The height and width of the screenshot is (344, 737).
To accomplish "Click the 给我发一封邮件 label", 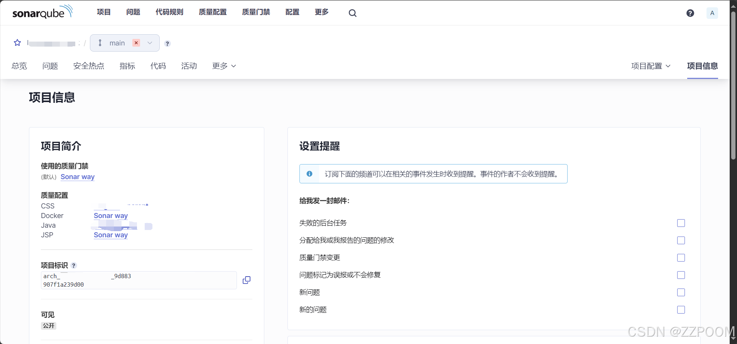I will (324, 201).
